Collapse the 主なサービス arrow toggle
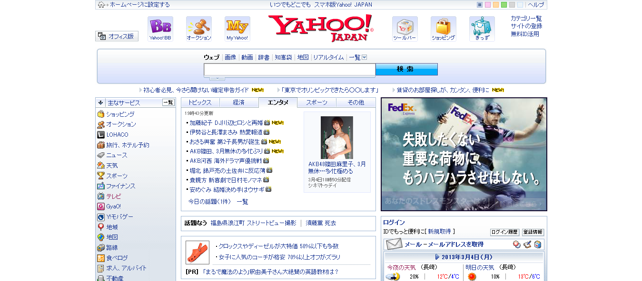Viewport: 642px width, 281px height. click(x=101, y=103)
